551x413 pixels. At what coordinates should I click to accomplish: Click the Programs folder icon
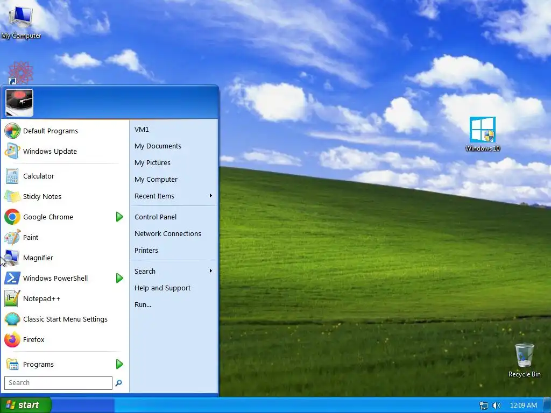pos(12,364)
